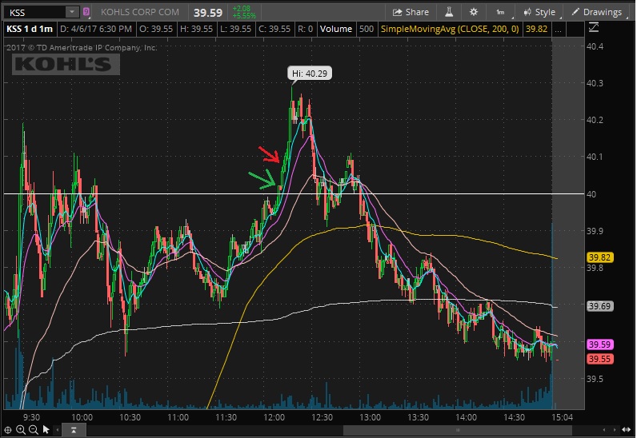This screenshot has width=637, height=438.
Task: Click the yellow 39.82 price axis tag
Action: 599,258
